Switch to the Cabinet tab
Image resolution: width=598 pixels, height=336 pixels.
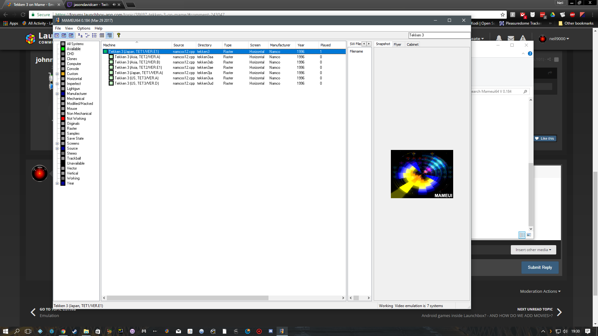[x=413, y=44]
